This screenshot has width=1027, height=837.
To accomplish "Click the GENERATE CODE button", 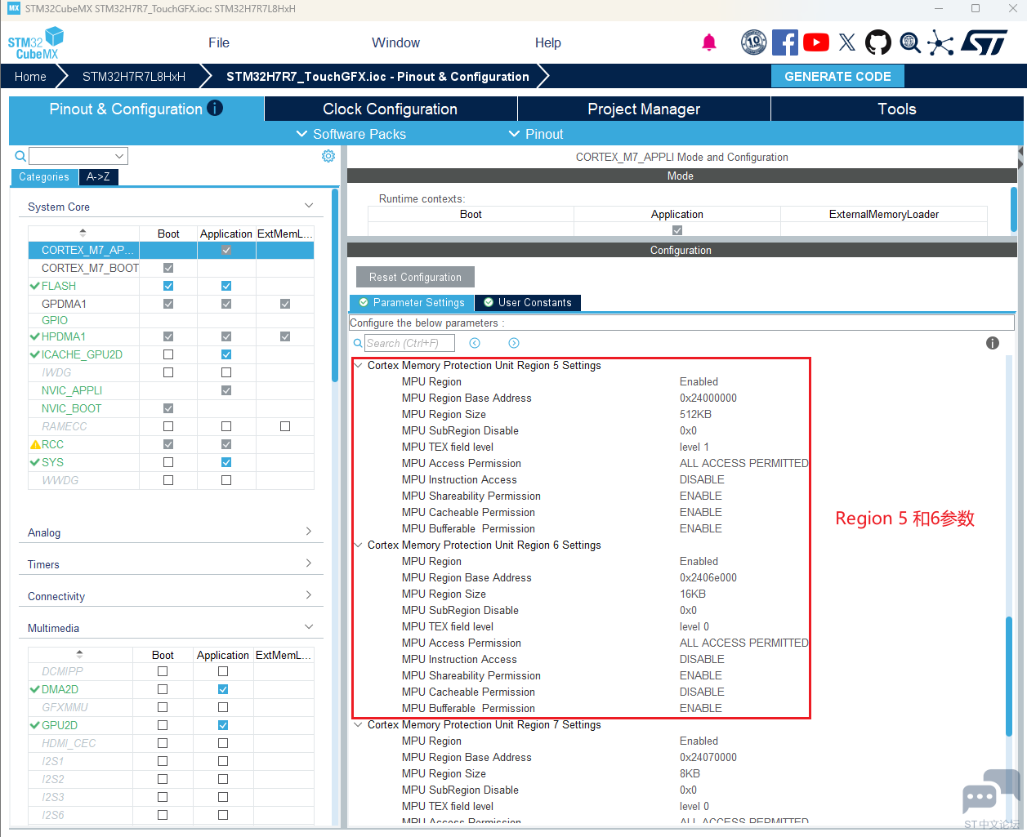I will [837, 76].
